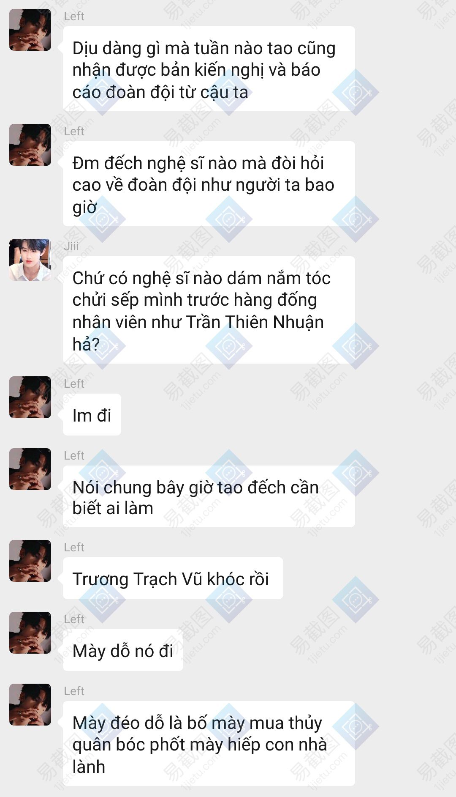Click the Left name above "Trương Trạch Vũ" message
456x797 pixels.
click(x=74, y=547)
